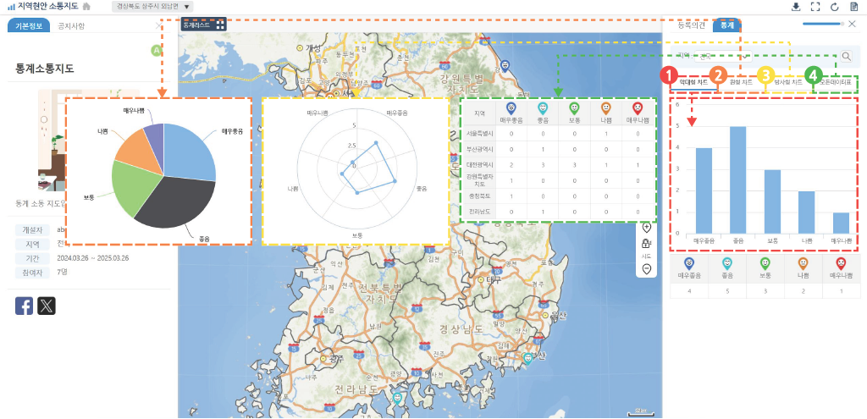This screenshot has height=419, width=867.
Task: Click the blue marker near 강원특별자치도 coast
Action: [x=505, y=66]
